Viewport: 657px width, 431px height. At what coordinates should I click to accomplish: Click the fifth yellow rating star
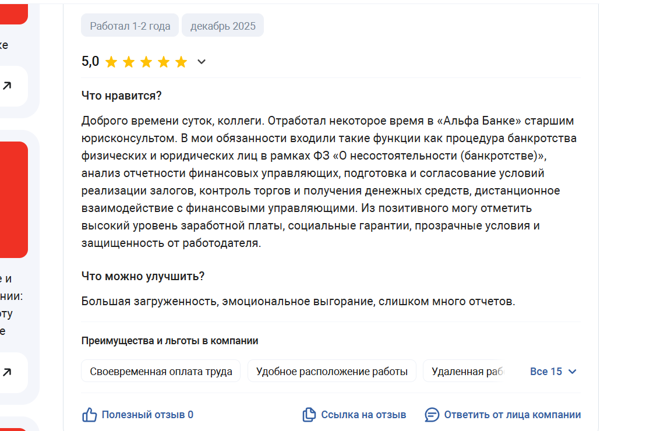(x=181, y=62)
